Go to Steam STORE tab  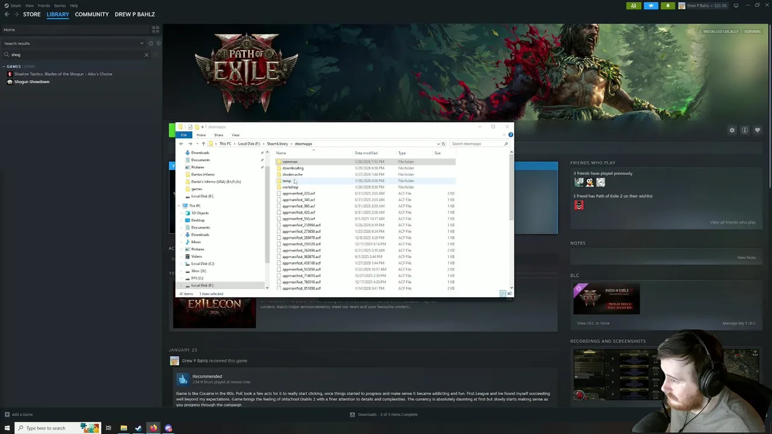(x=32, y=14)
